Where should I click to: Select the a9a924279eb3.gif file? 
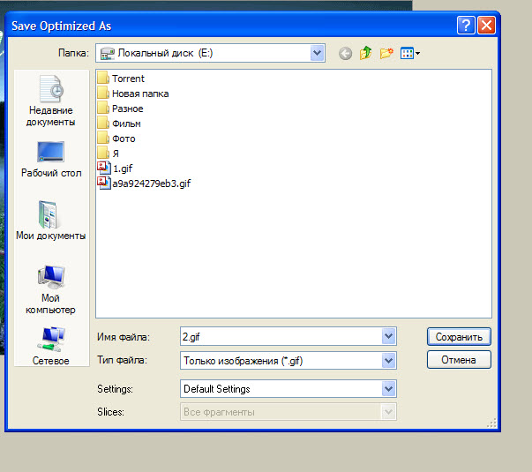coord(144,184)
